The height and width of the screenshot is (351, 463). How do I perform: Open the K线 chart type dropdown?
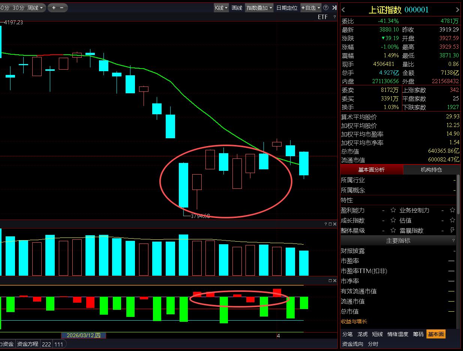click(x=221, y=7)
